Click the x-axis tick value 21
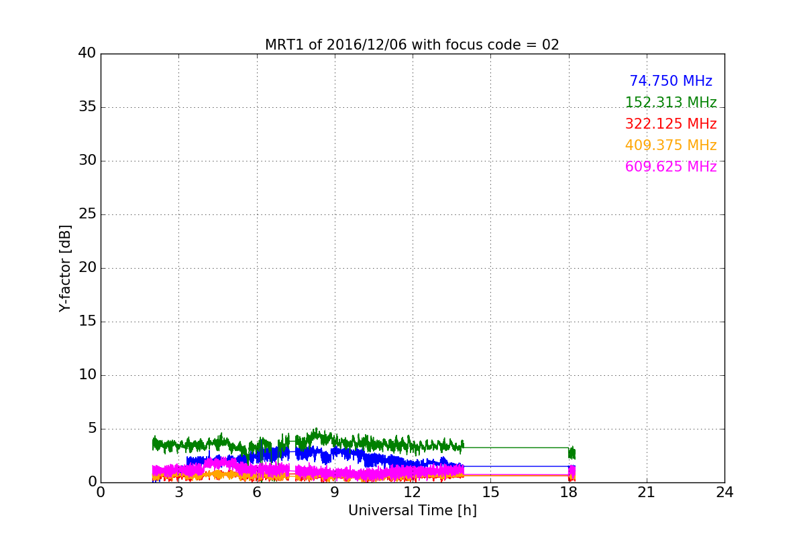 (647, 492)
